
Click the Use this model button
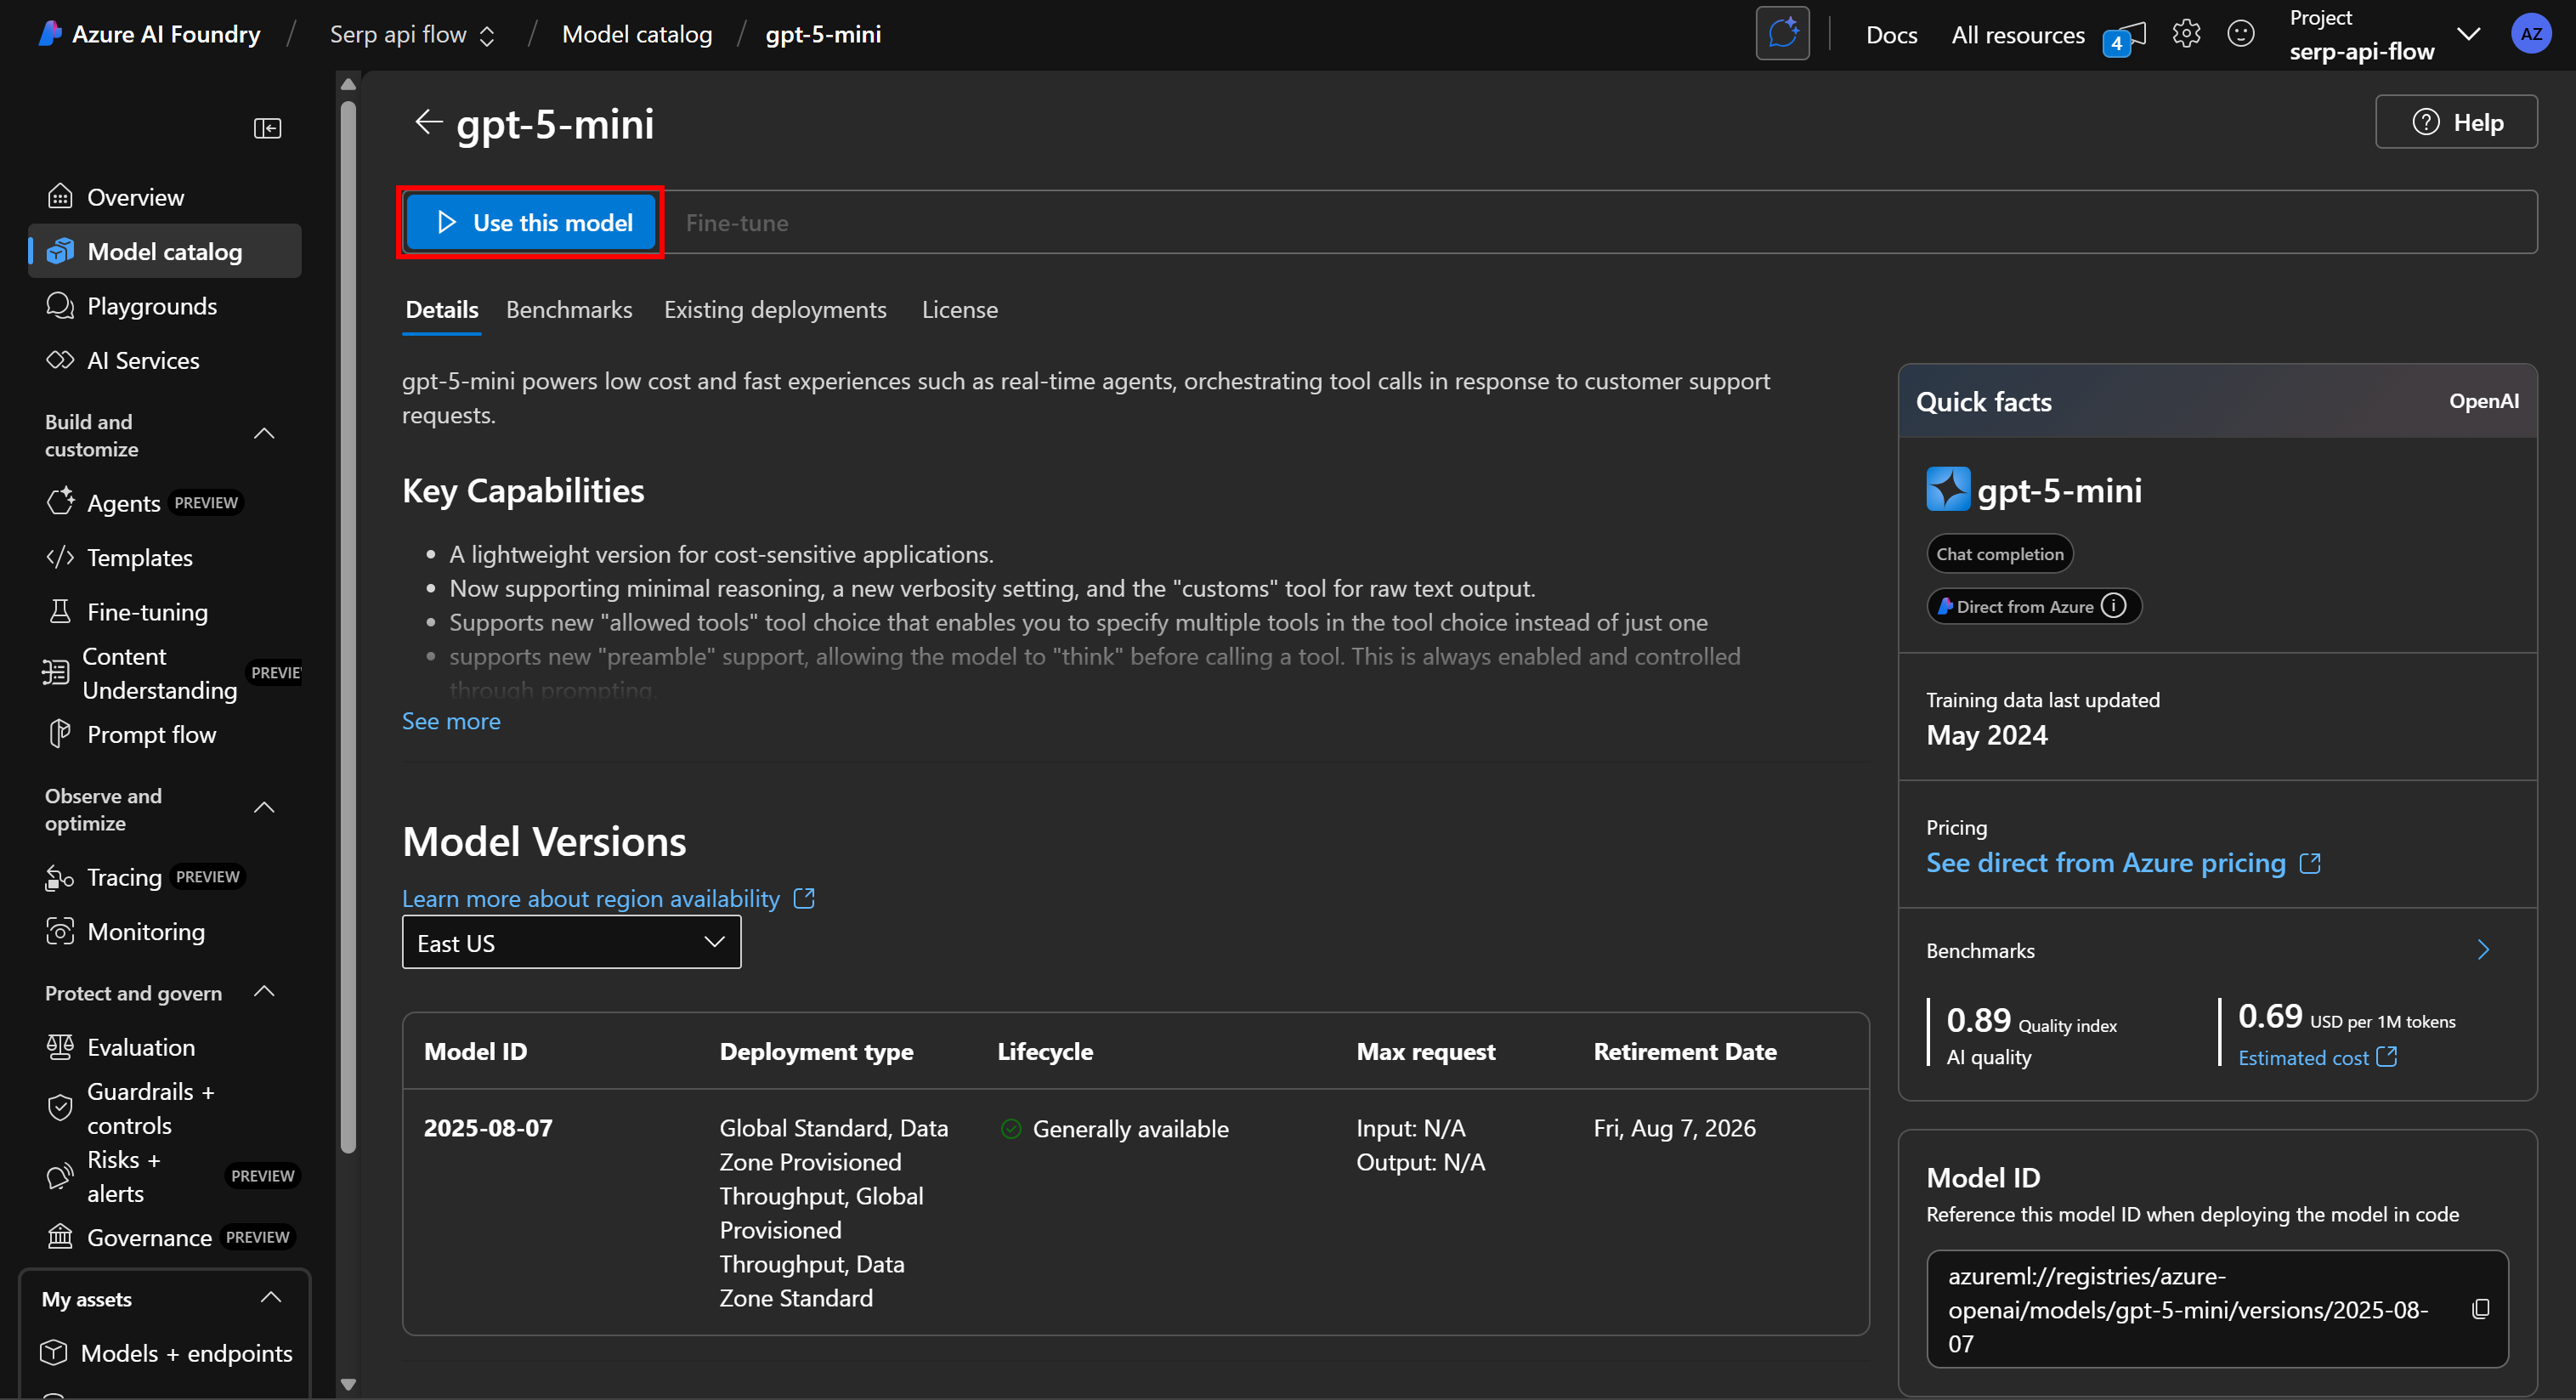(x=531, y=222)
